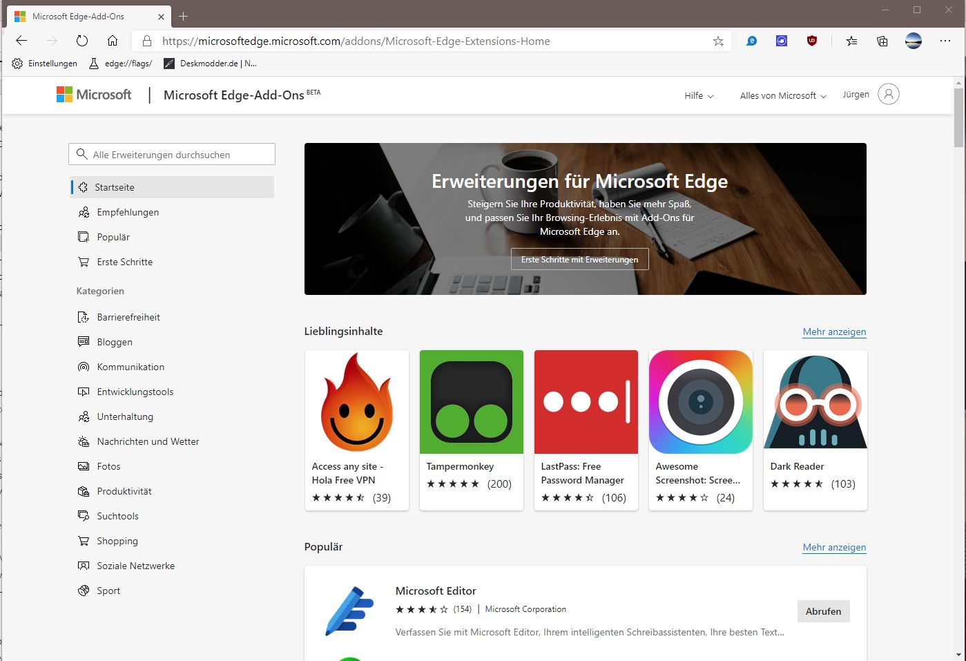The width and height of the screenshot is (966, 661).
Task: Expand the Hilfe dropdown
Action: pos(699,95)
